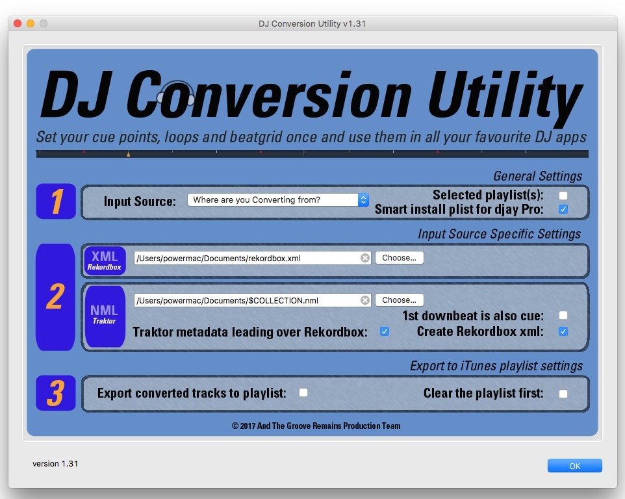Click the General Settings heading
This screenshot has width=625, height=499.
coord(538,176)
